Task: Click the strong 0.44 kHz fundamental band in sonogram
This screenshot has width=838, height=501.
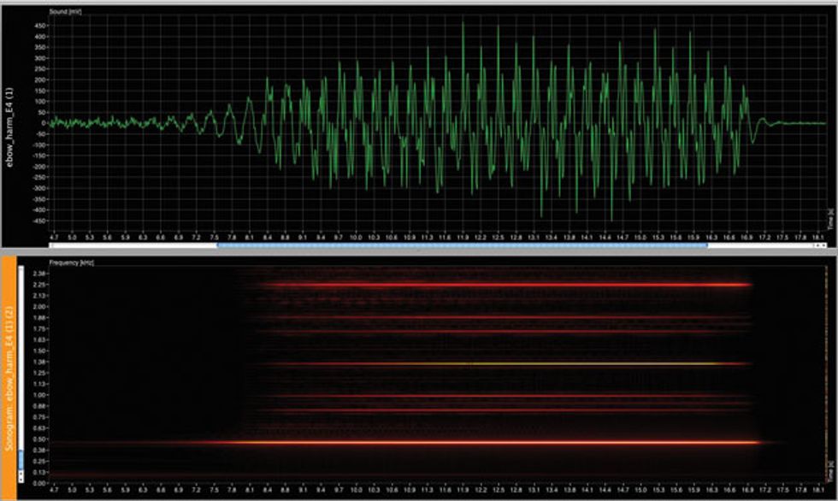Action: coord(513,442)
